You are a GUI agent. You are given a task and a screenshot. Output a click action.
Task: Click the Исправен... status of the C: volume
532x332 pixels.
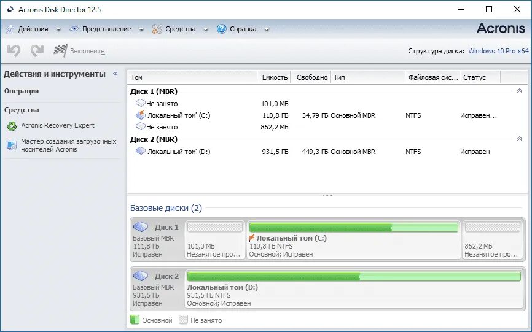[479, 115]
